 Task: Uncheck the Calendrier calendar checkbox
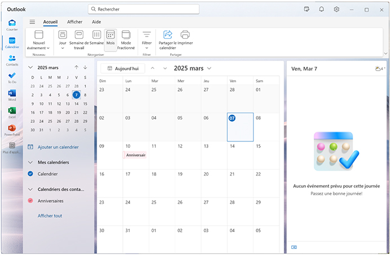click(30, 174)
